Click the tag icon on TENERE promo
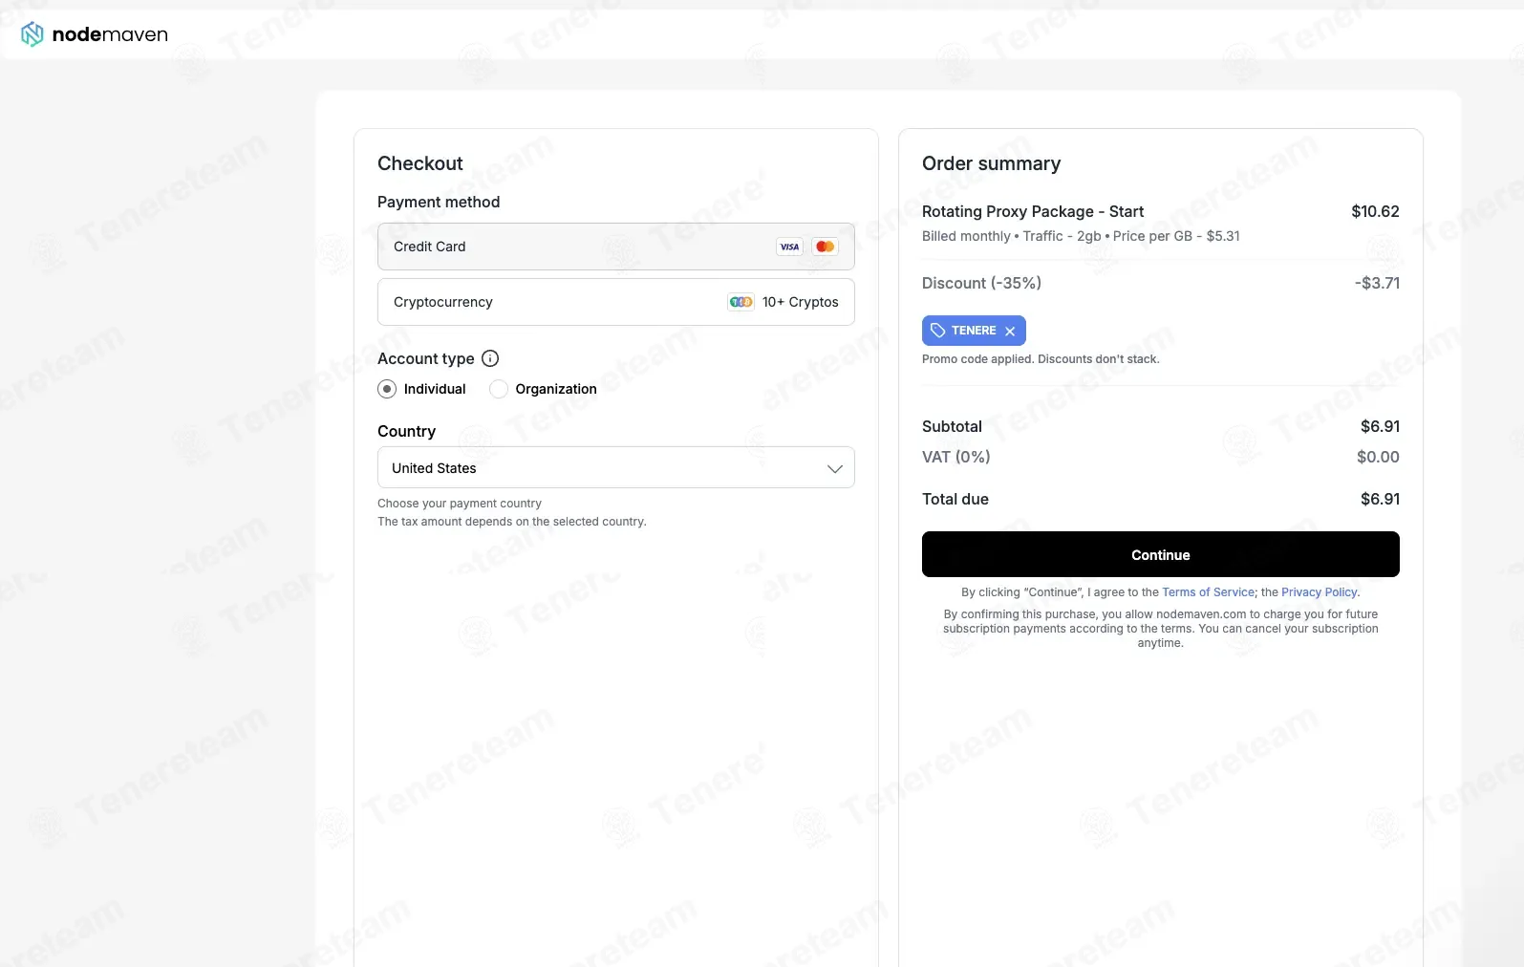The image size is (1524, 967). pos(938,331)
